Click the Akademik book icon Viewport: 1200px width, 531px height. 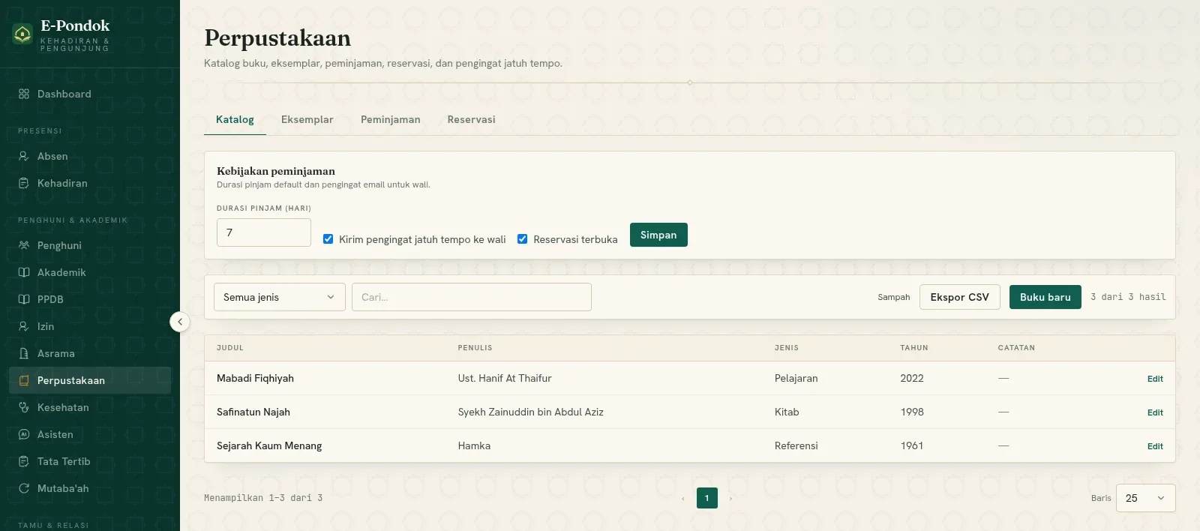tap(24, 272)
